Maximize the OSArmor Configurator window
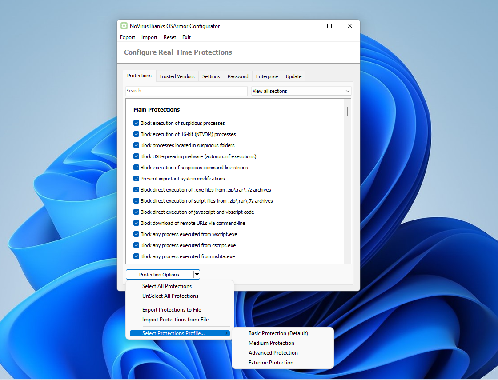 click(x=329, y=26)
